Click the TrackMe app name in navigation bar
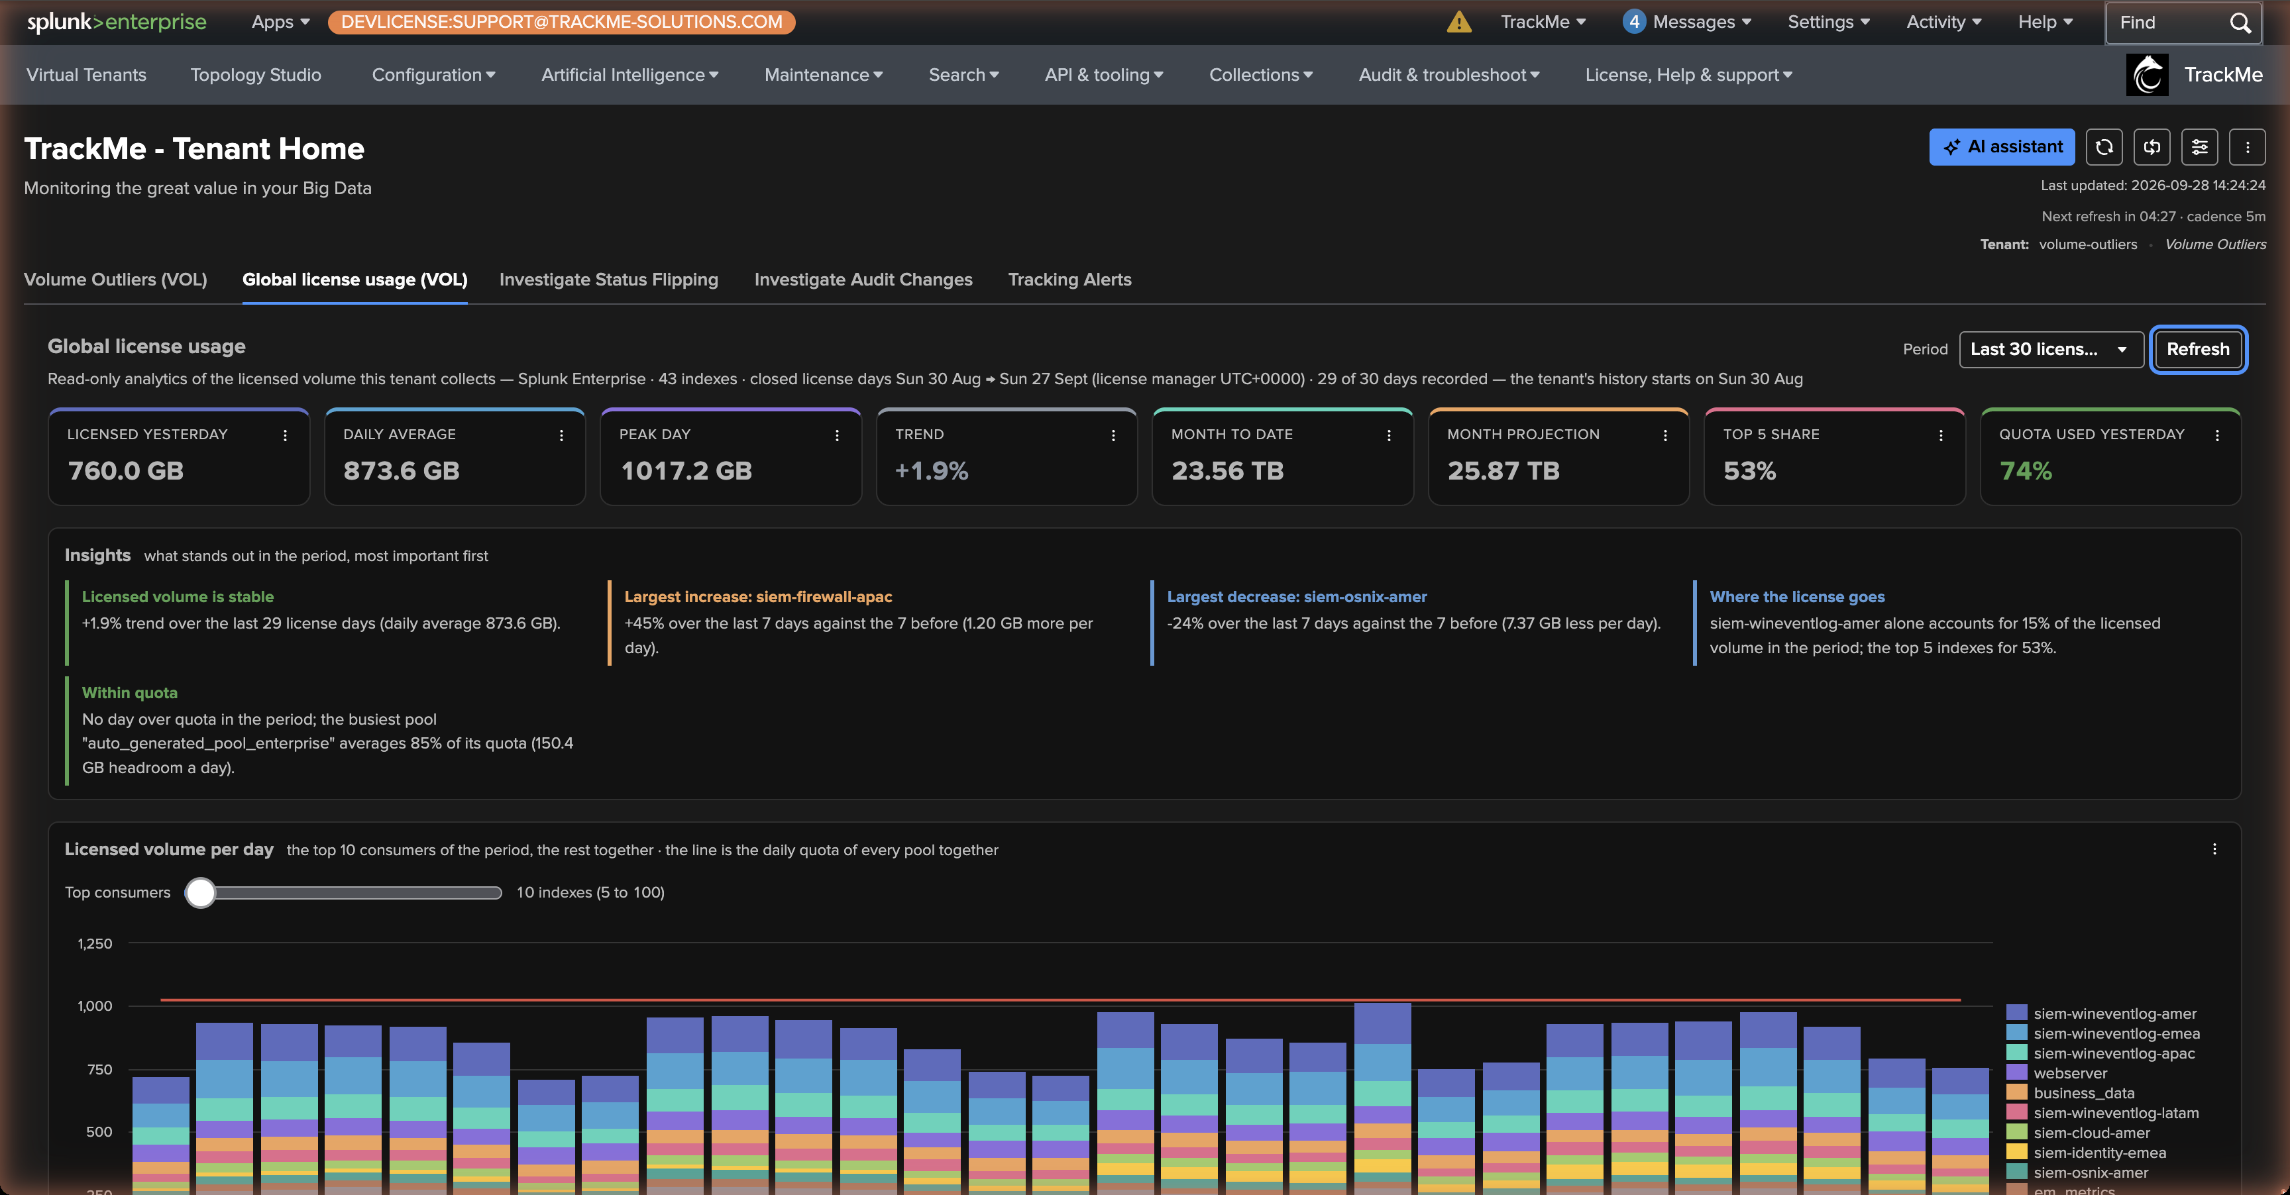The image size is (2290, 1195). [x=2222, y=75]
